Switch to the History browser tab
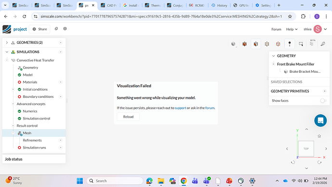 219,5
